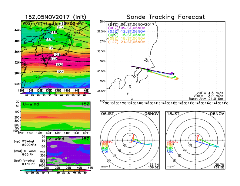Click the '(mid) U-wind @35.7N' description
240x186 pixels.
pyautogui.click(x=25, y=153)
